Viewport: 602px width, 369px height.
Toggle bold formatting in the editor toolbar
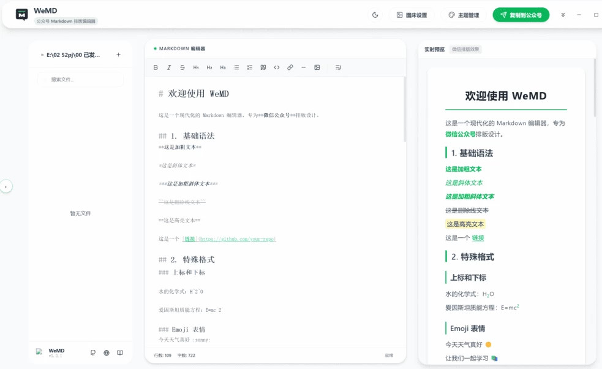(x=156, y=67)
